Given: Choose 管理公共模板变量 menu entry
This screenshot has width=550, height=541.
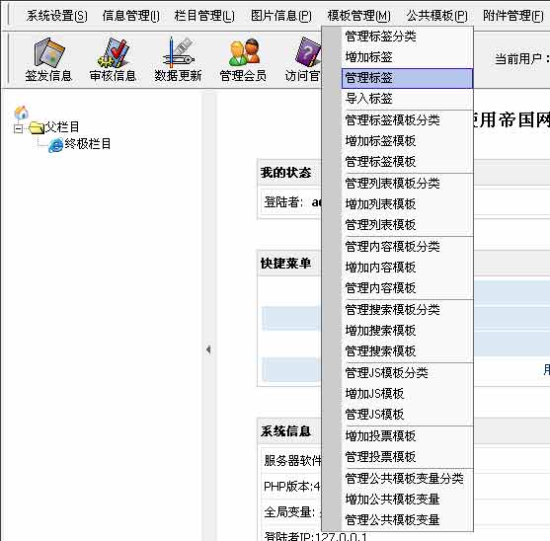Looking at the screenshot, I should [x=407, y=519].
